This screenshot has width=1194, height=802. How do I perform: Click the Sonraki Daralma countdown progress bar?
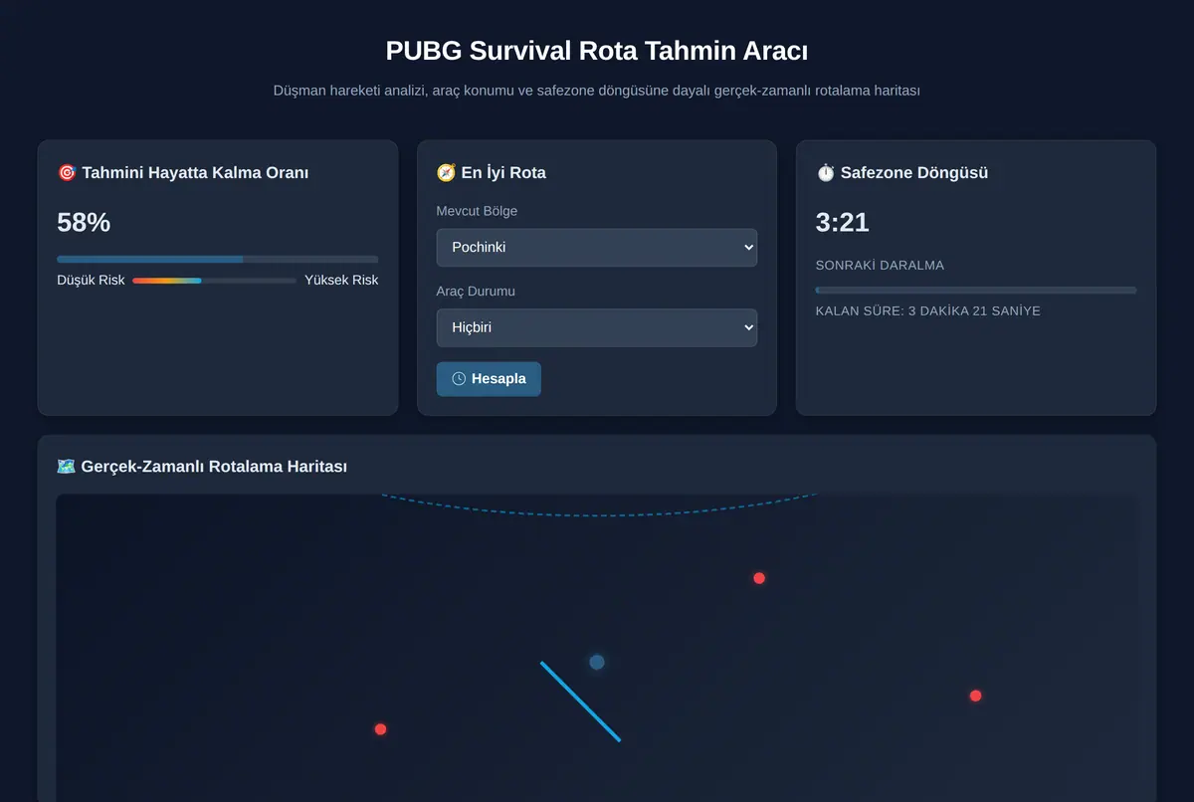pyautogui.click(x=975, y=290)
